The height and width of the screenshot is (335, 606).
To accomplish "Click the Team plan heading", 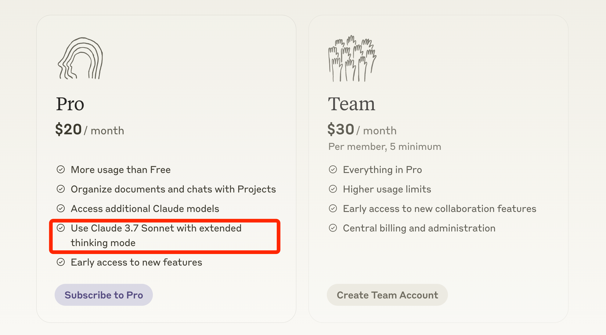I will point(352,104).
